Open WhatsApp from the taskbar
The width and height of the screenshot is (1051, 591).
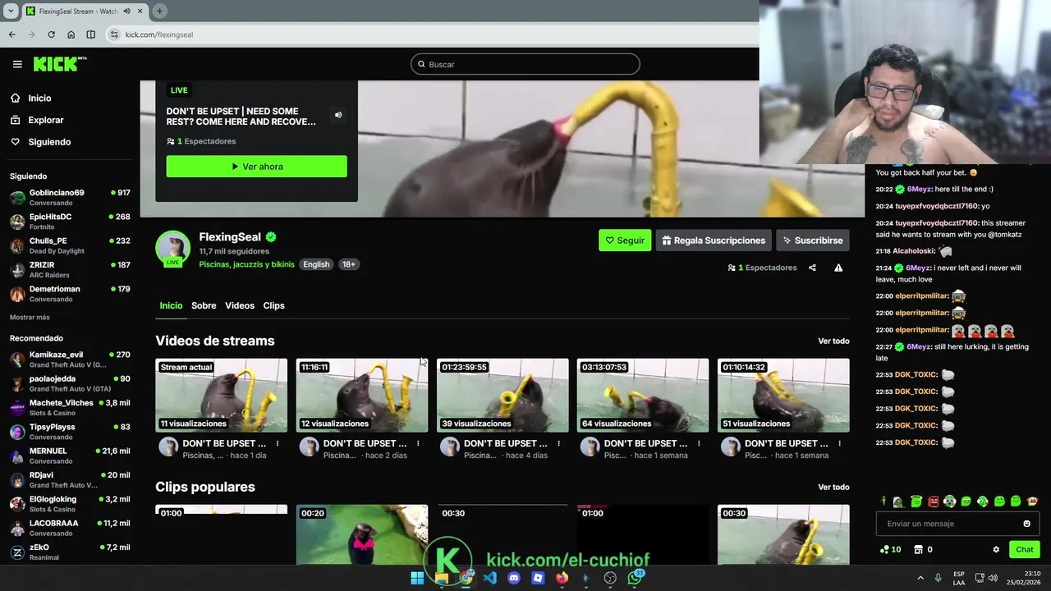click(634, 578)
